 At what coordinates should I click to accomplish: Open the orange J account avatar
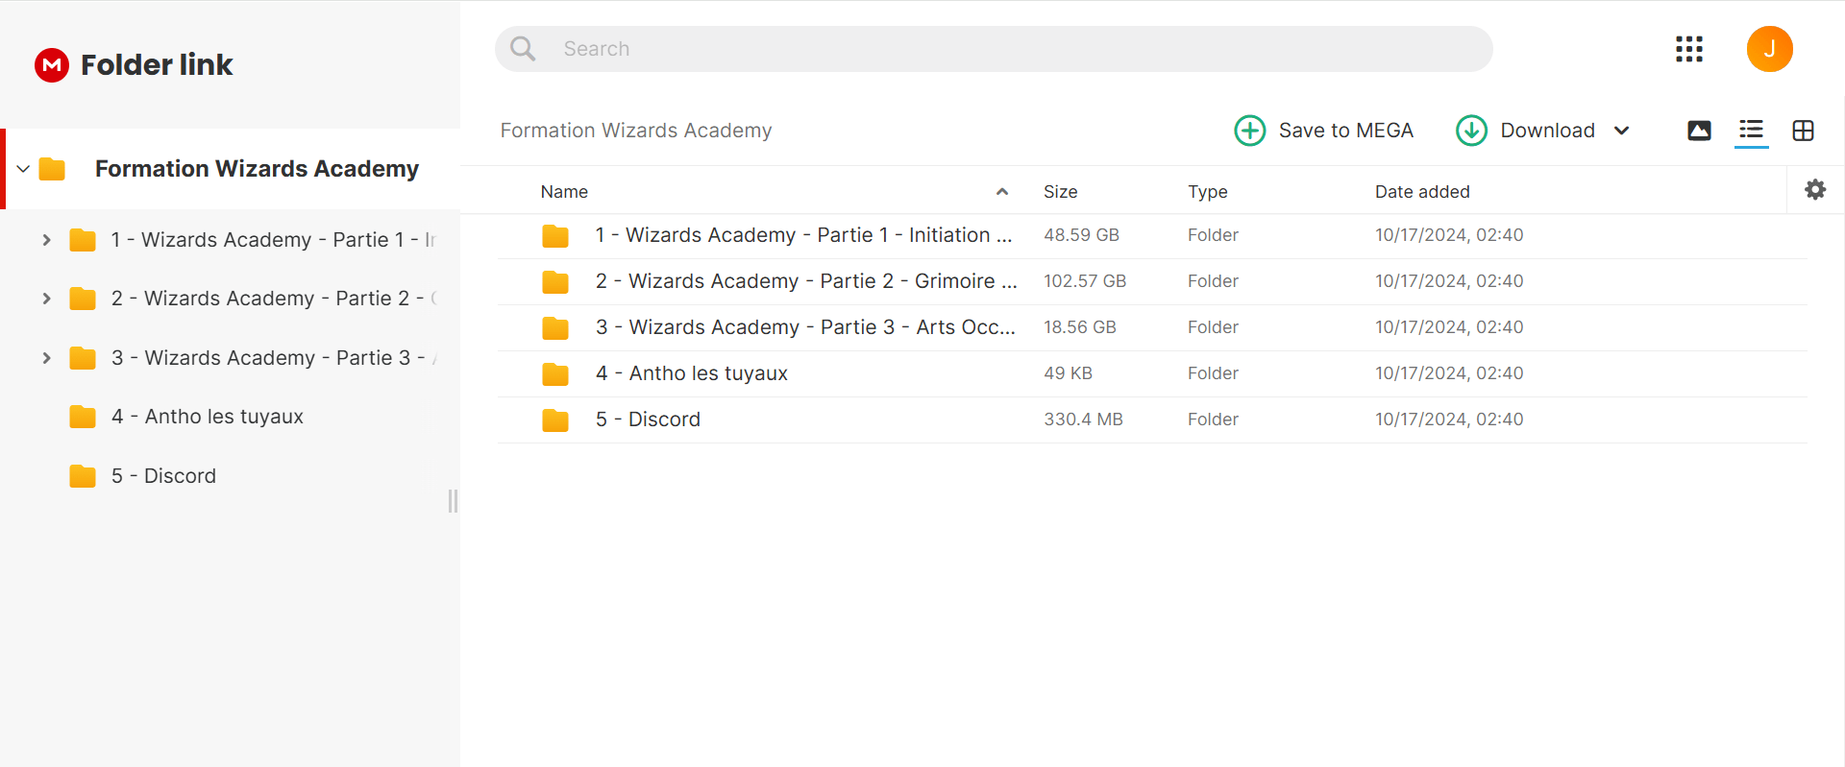1769,49
